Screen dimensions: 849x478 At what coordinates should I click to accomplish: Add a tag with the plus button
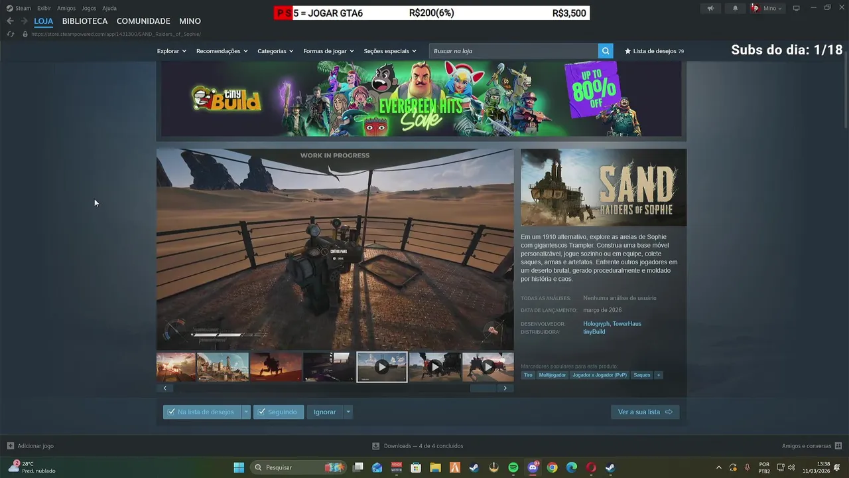pos(659,375)
